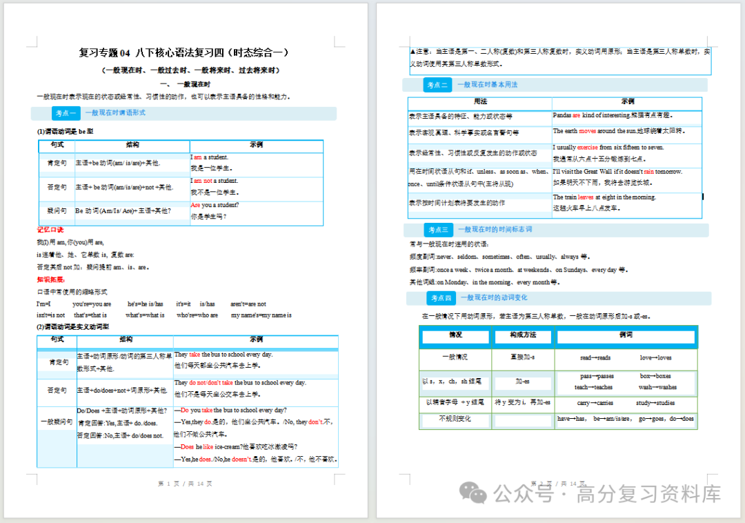745x523 pixels.
Task: Click the example "I am a student."
Action: coord(210,157)
